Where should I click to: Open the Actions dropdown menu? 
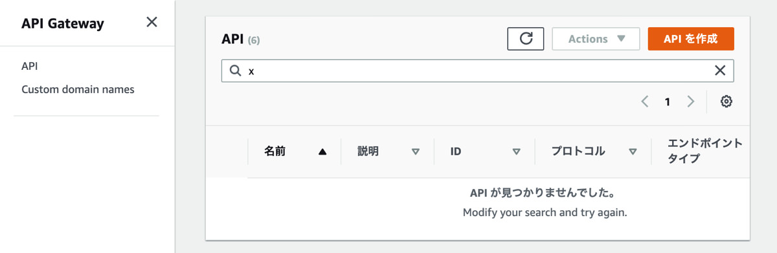596,39
